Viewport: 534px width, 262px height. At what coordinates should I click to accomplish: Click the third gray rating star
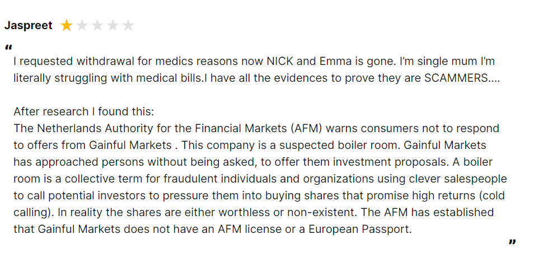[x=97, y=26]
